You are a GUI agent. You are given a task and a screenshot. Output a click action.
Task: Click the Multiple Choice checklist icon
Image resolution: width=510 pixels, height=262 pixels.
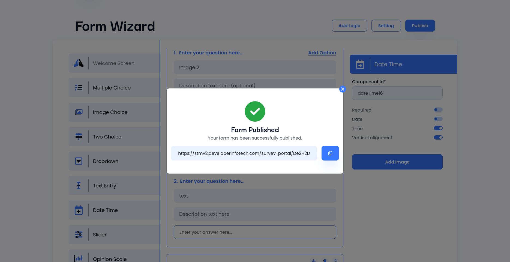[79, 88]
